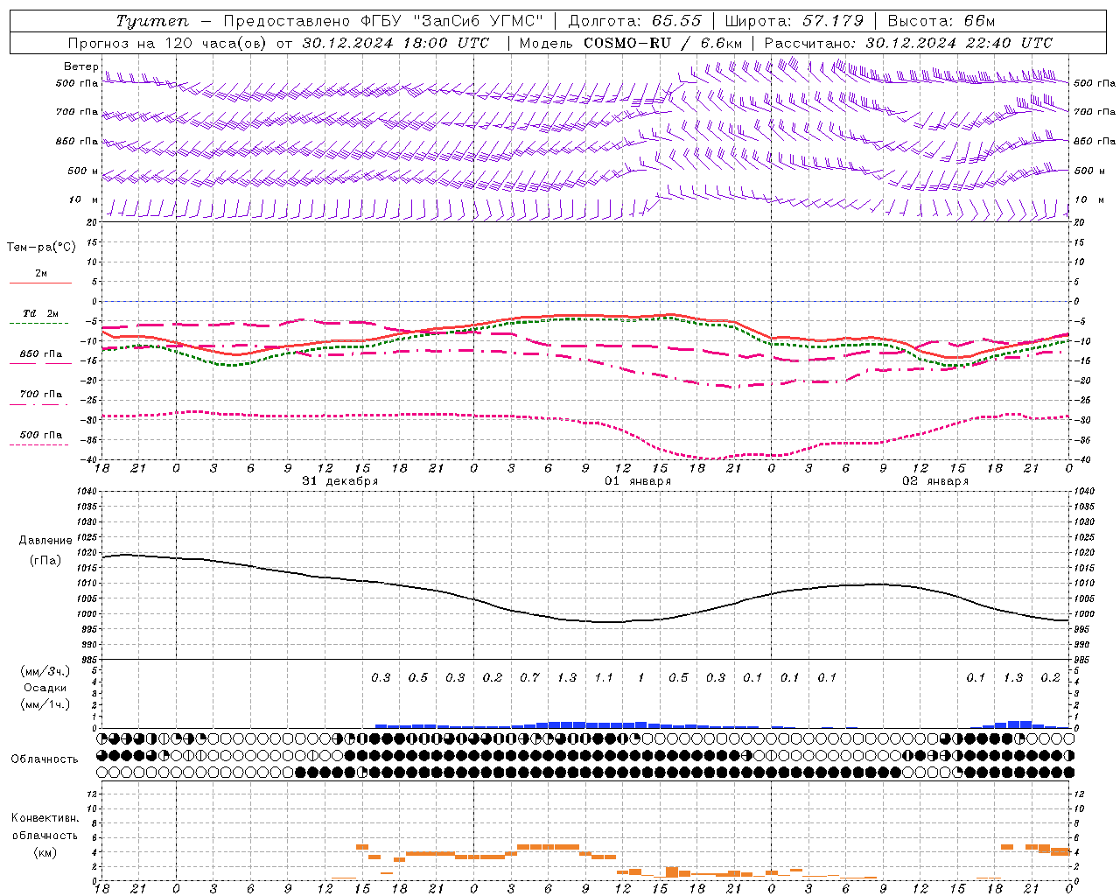Click the -40 value on right temperature axis
1120x896 pixels.
click(1081, 460)
